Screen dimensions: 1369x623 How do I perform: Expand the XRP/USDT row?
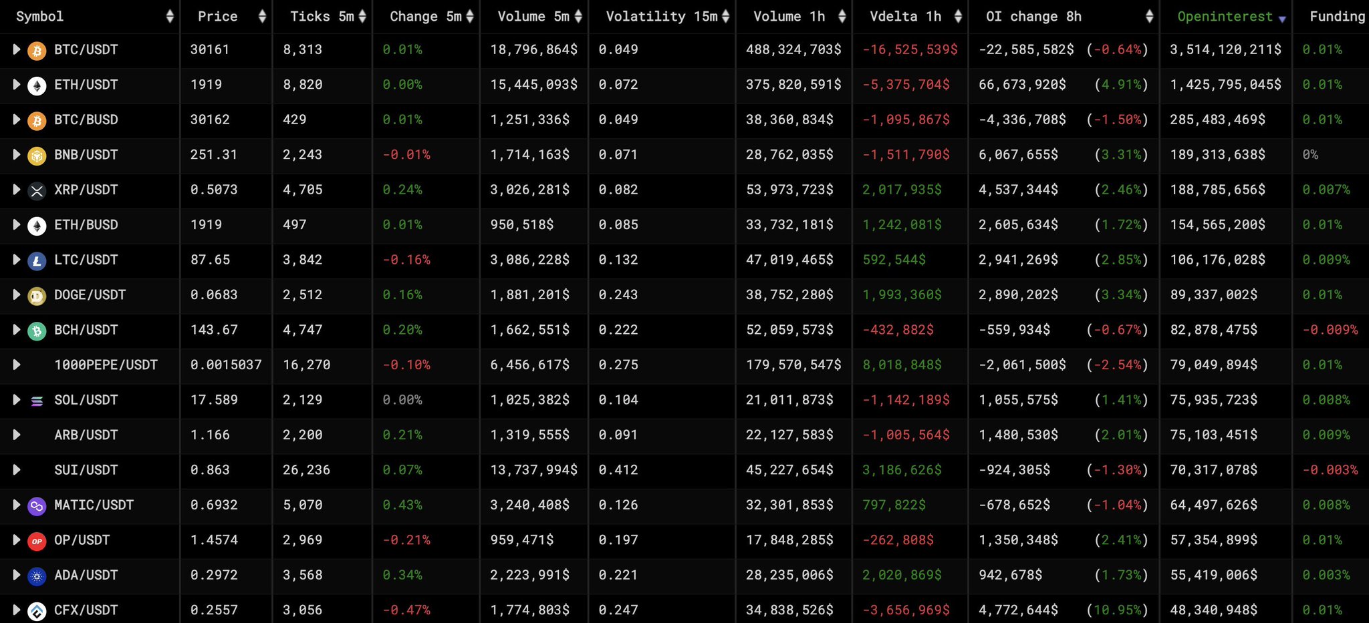pos(17,190)
